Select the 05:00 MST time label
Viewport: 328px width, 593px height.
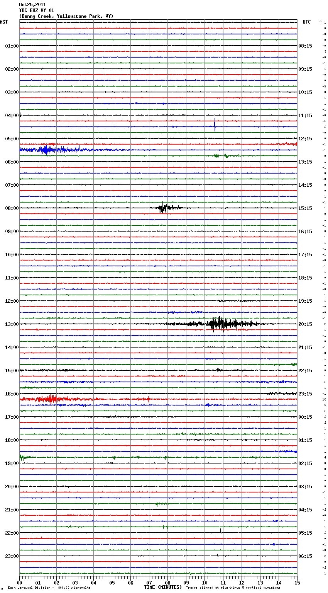12,139
